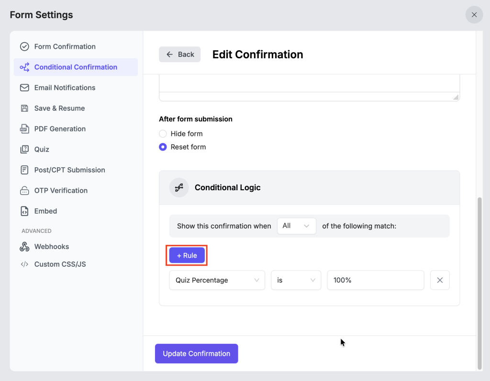This screenshot has height=381, width=490.
Task: Open the All match-type dropdown
Action: point(296,226)
